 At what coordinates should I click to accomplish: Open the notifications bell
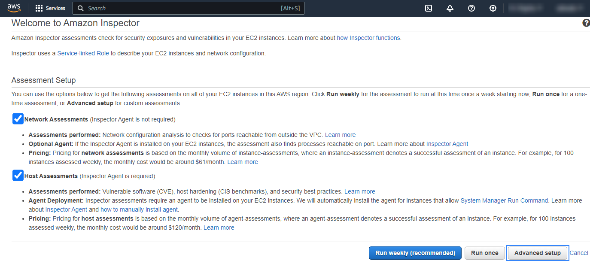coord(450,8)
